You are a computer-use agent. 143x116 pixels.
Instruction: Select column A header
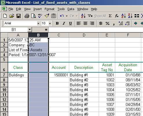18,35
